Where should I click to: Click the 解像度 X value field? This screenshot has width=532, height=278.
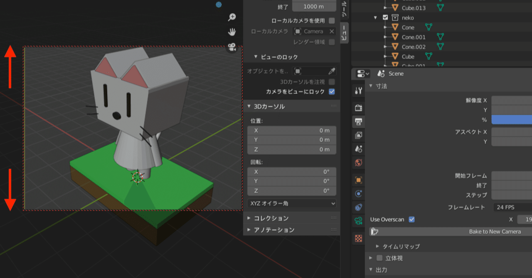[512, 100]
